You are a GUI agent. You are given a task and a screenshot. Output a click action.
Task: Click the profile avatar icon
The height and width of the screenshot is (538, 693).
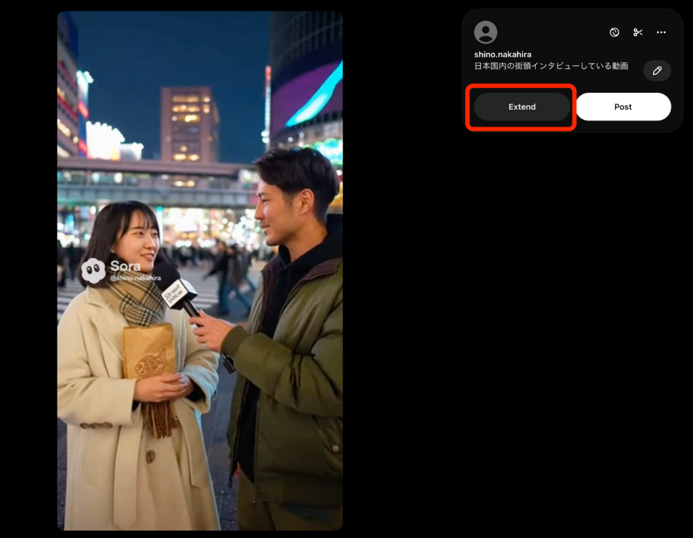(485, 33)
